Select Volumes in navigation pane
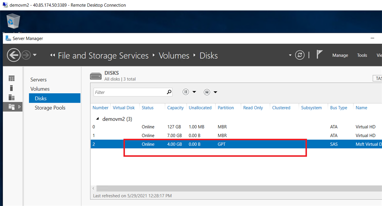Viewport: 382px width, 206px height. click(40, 89)
